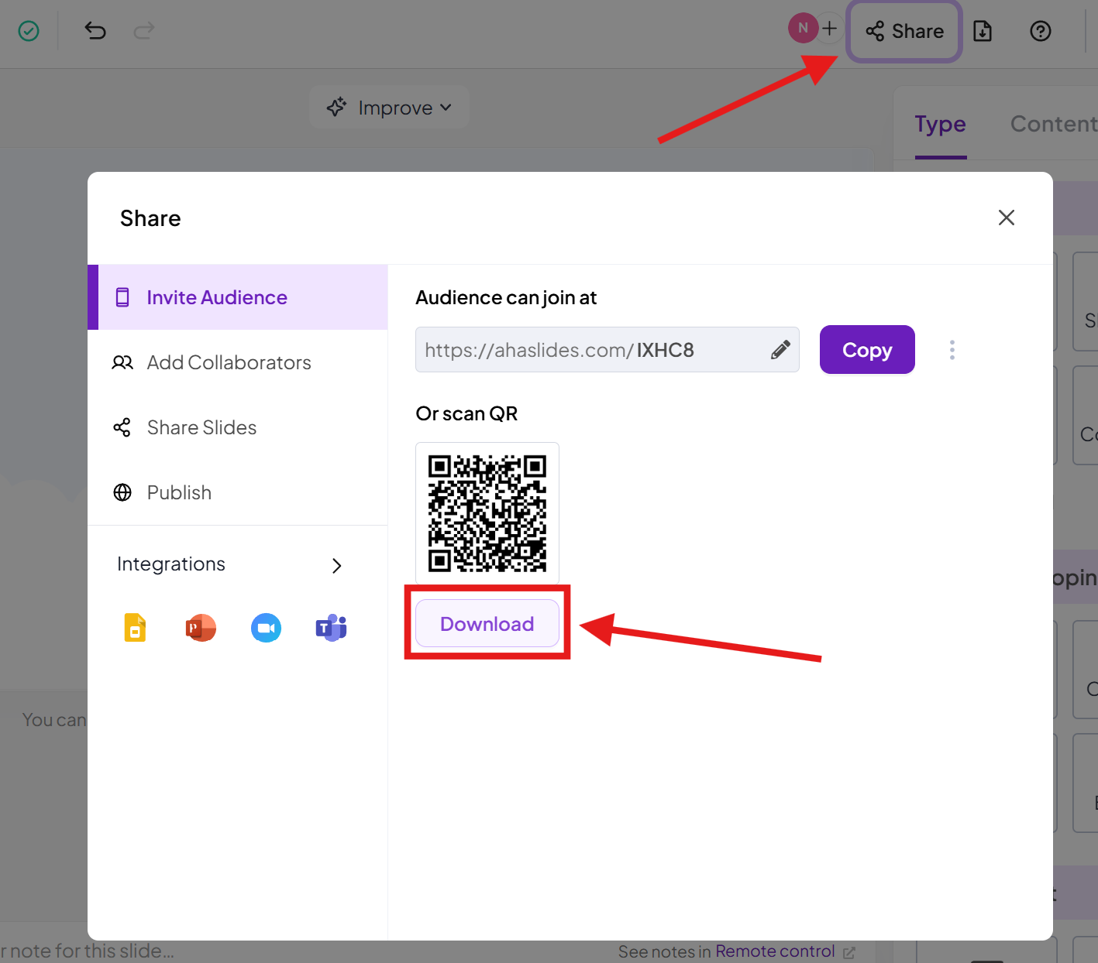Open the three-dot options next to Copy
Image resolution: width=1098 pixels, height=963 pixels.
[952, 350]
